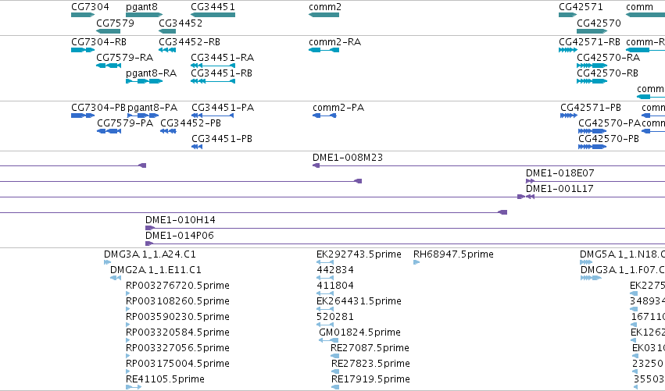665x391 pixels.
Task: Click the EK292743.5prime EST label
Action: click(359, 254)
